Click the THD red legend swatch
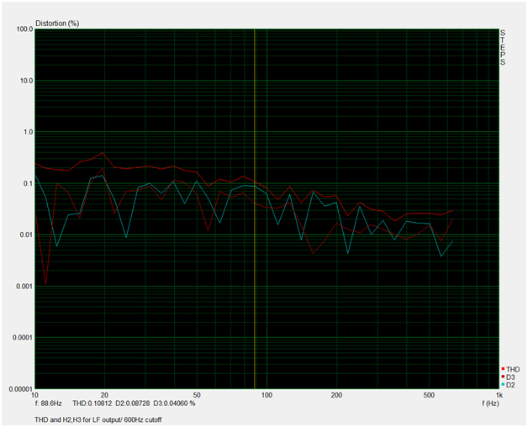Screen dimensions: 528x427 tap(502, 370)
